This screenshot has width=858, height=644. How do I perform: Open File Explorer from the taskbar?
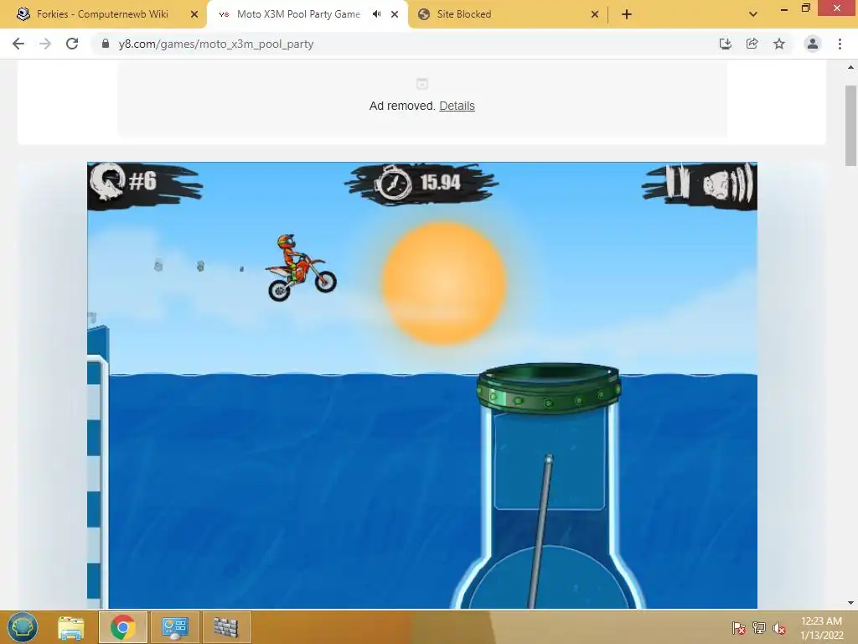[71, 627]
